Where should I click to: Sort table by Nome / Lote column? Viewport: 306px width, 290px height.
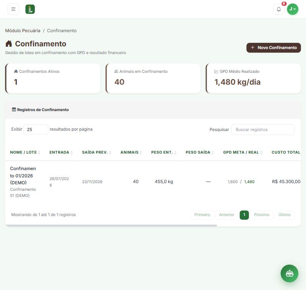25,152
